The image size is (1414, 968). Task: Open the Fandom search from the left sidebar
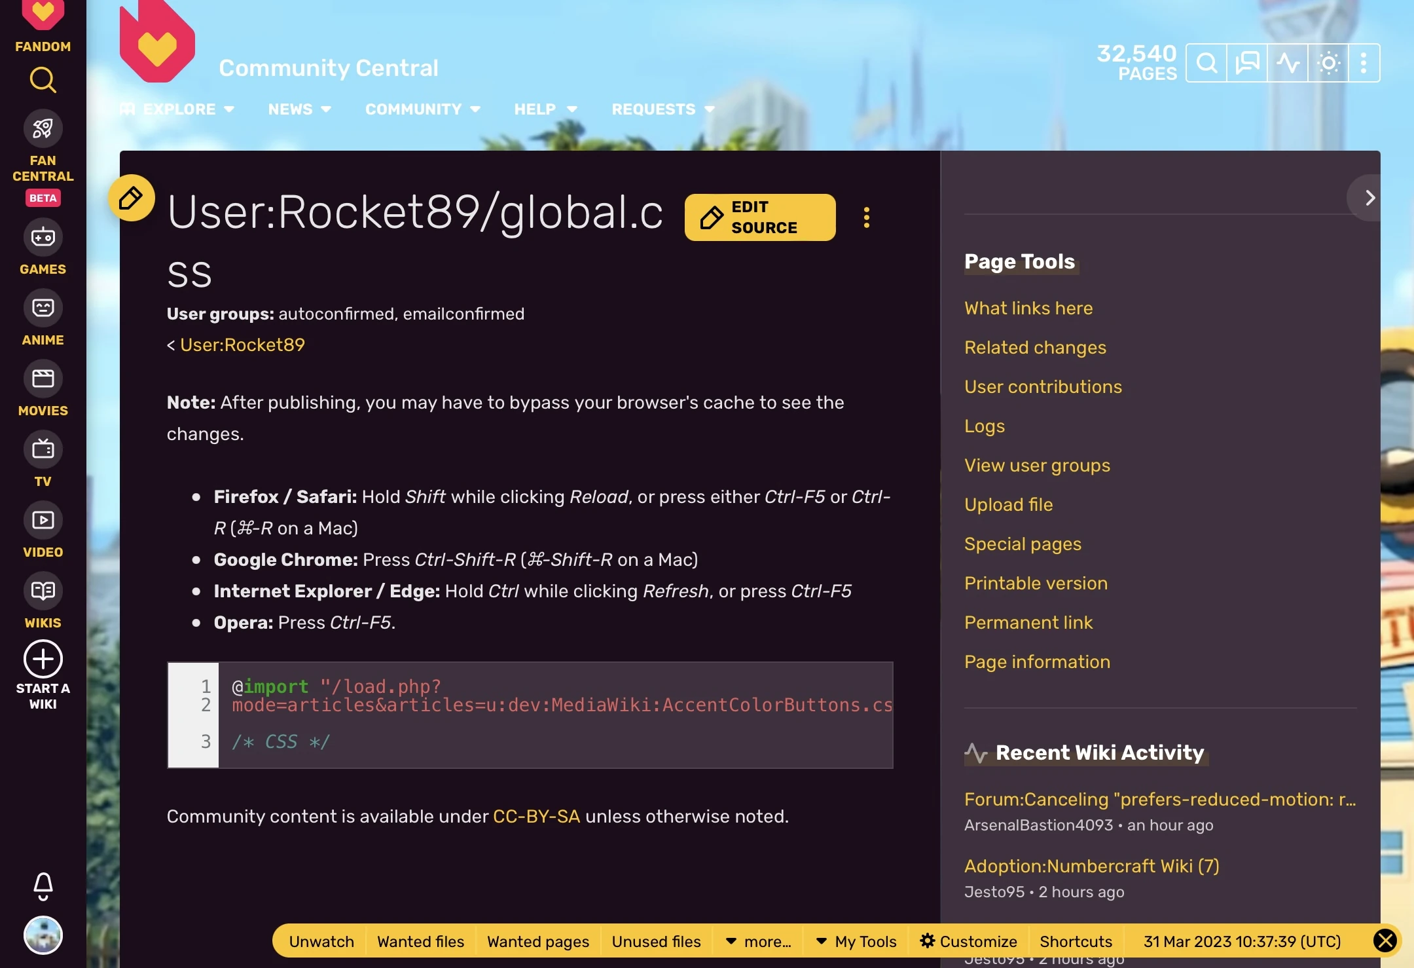point(43,80)
